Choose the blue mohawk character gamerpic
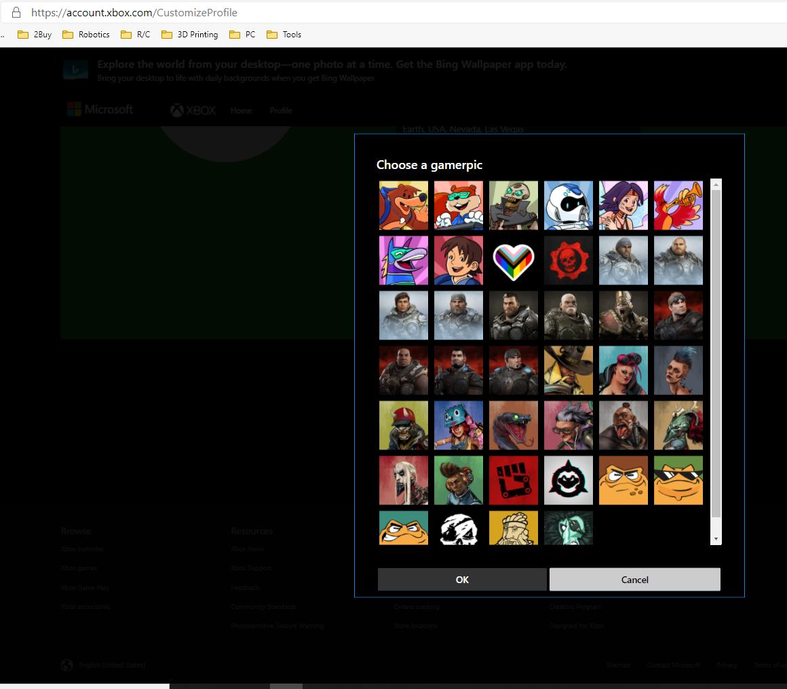Viewport: 787px width, 689px height. point(678,370)
